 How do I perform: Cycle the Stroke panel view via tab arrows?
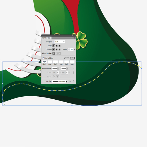(x=42, y=38)
